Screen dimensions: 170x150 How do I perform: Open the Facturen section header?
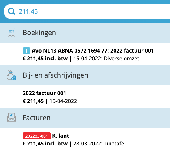pos(85,118)
